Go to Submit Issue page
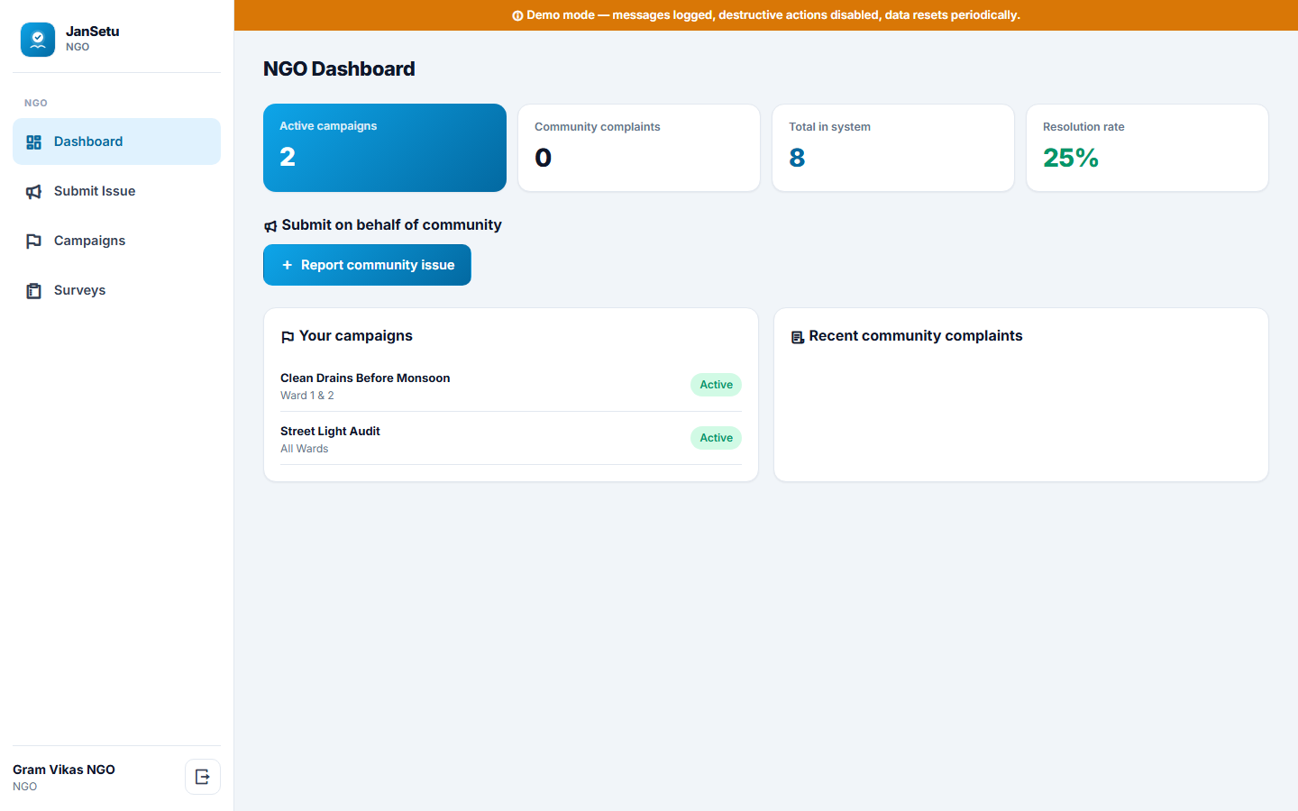This screenshot has width=1298, height=811. tap(116, 191)
